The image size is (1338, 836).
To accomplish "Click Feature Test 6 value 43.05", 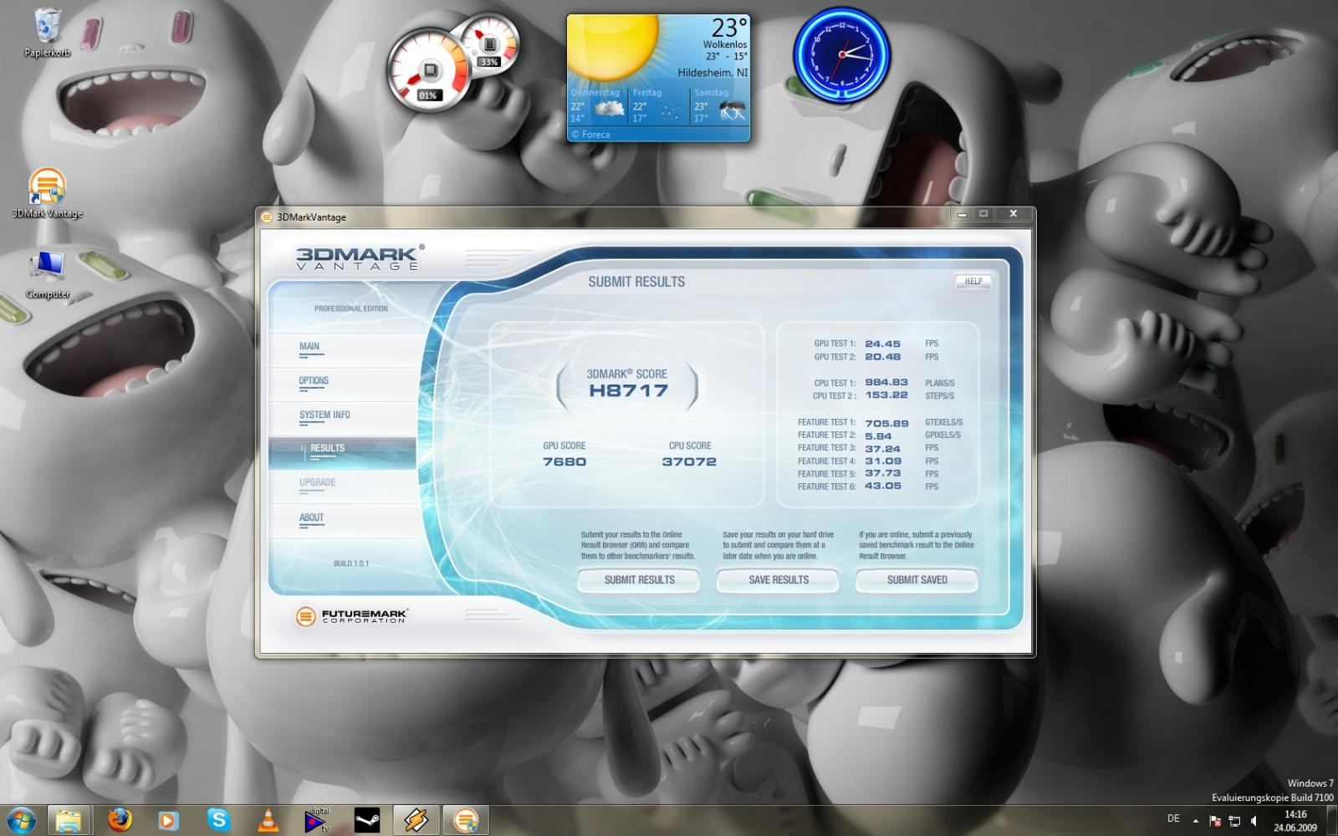I will (x=883, y=486).
